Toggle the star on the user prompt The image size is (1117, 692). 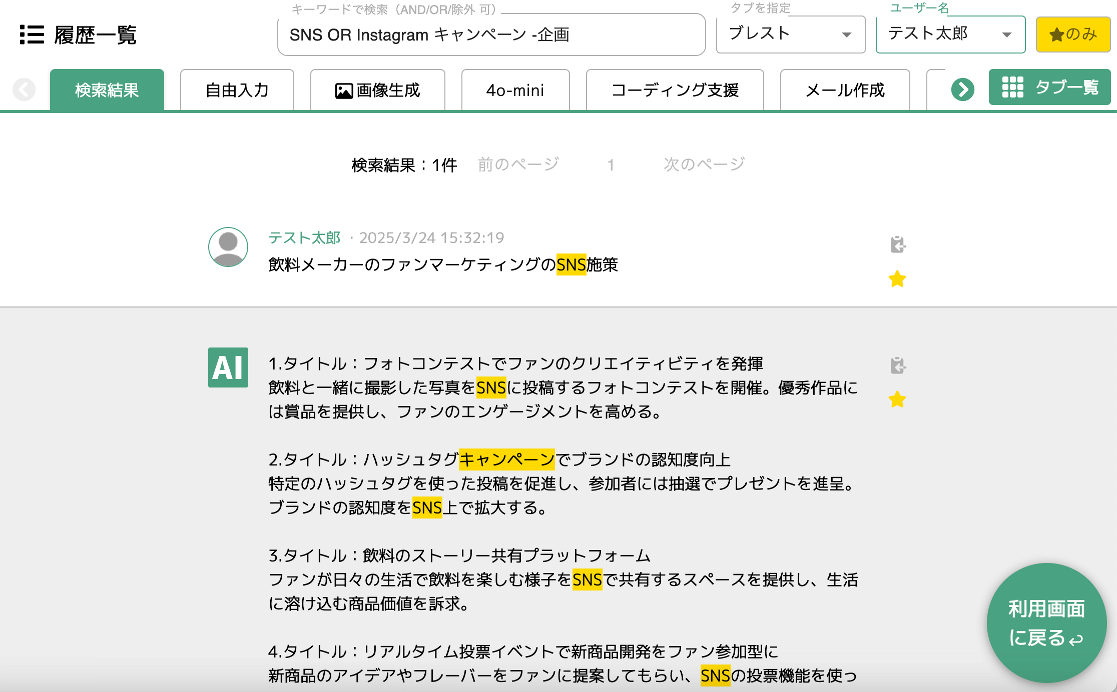897,279
